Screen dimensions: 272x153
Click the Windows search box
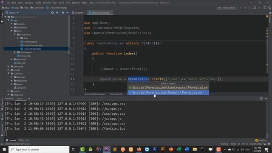click(x=39, y=149)
